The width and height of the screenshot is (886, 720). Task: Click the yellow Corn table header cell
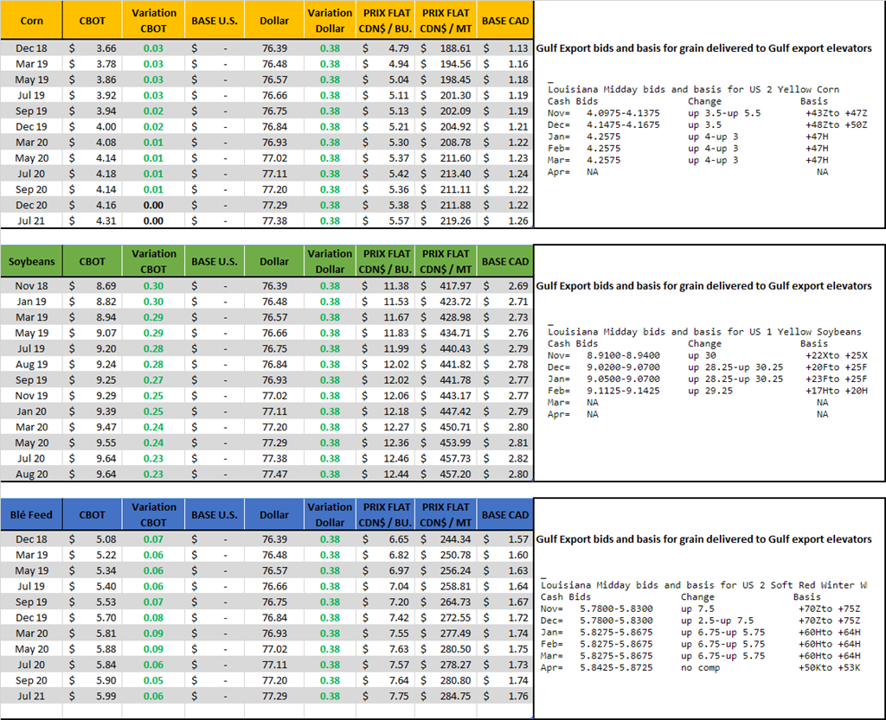click(30, 20)
